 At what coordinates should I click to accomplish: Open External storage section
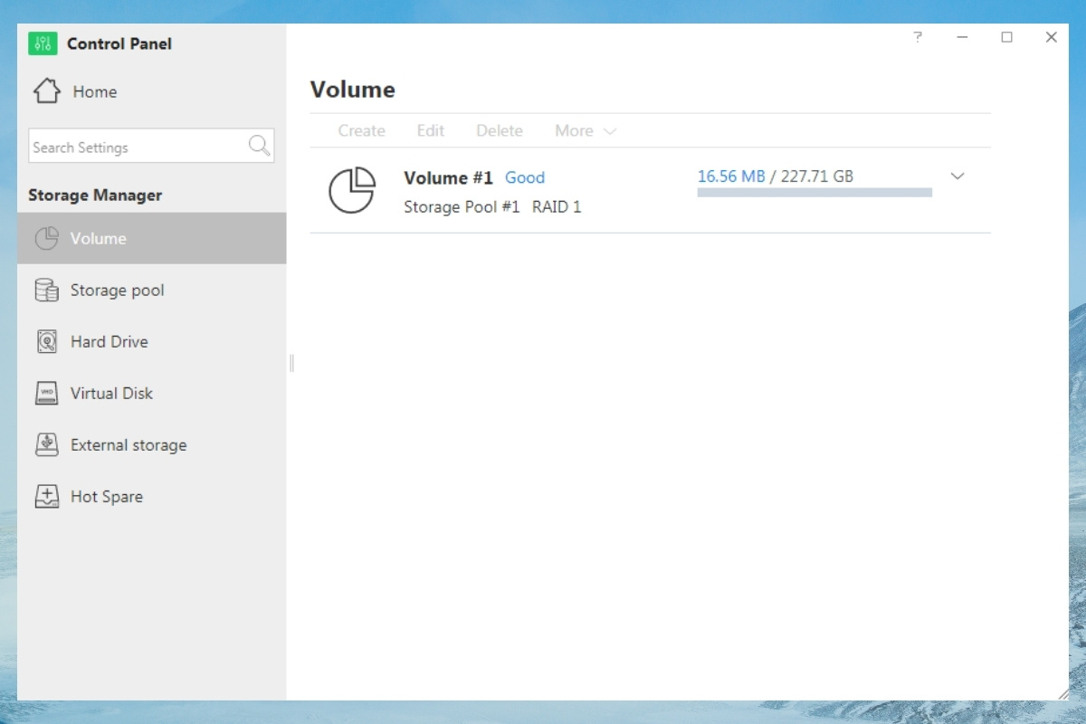pos(152,445)
